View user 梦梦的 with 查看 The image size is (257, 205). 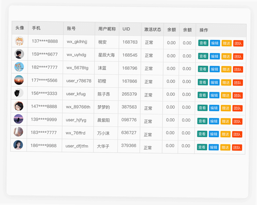202,108
